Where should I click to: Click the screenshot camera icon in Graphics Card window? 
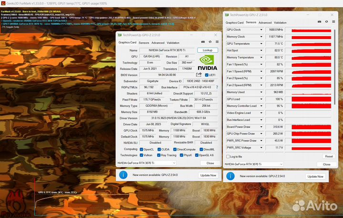[x=203, y=42]
